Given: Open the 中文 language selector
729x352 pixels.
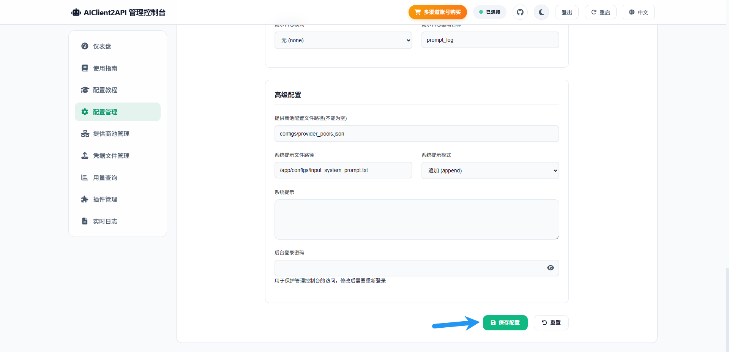Looking at the screenshot, I should (x=638, y=12).
